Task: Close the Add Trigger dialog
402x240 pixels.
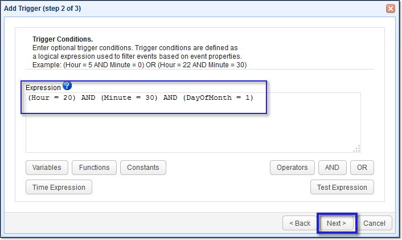Action: pos(390,9)
